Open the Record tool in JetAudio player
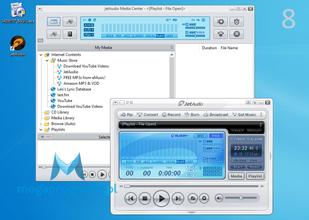The width and height of the screenshot is (309, 220). click(x=171, y=115)
